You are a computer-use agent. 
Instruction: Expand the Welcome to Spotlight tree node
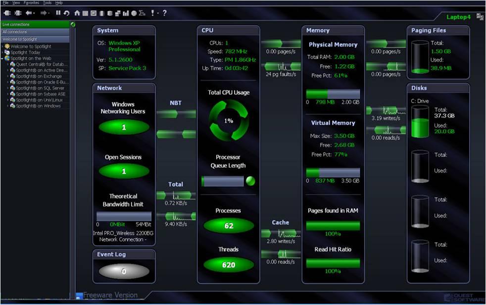click(x=2, y=46)
